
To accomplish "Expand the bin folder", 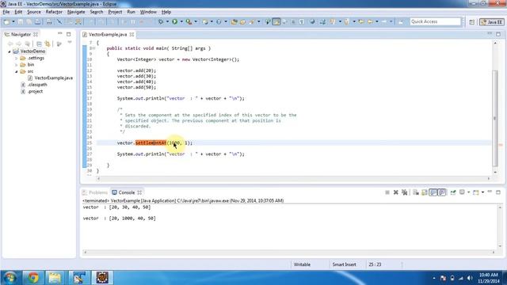I will (16, 65).
